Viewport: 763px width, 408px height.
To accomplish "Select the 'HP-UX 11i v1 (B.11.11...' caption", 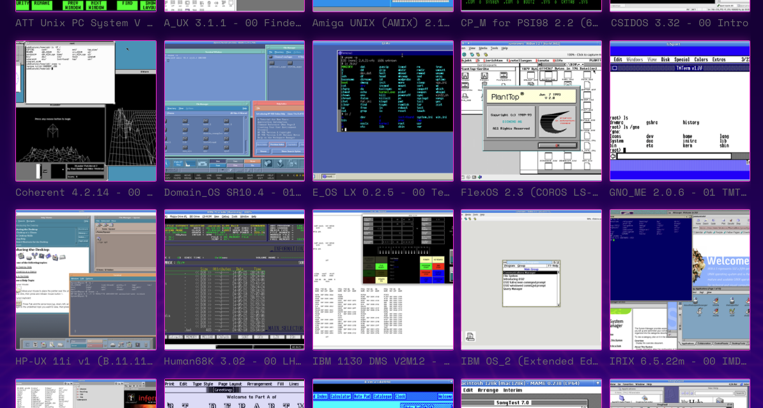I will (84, 361).
